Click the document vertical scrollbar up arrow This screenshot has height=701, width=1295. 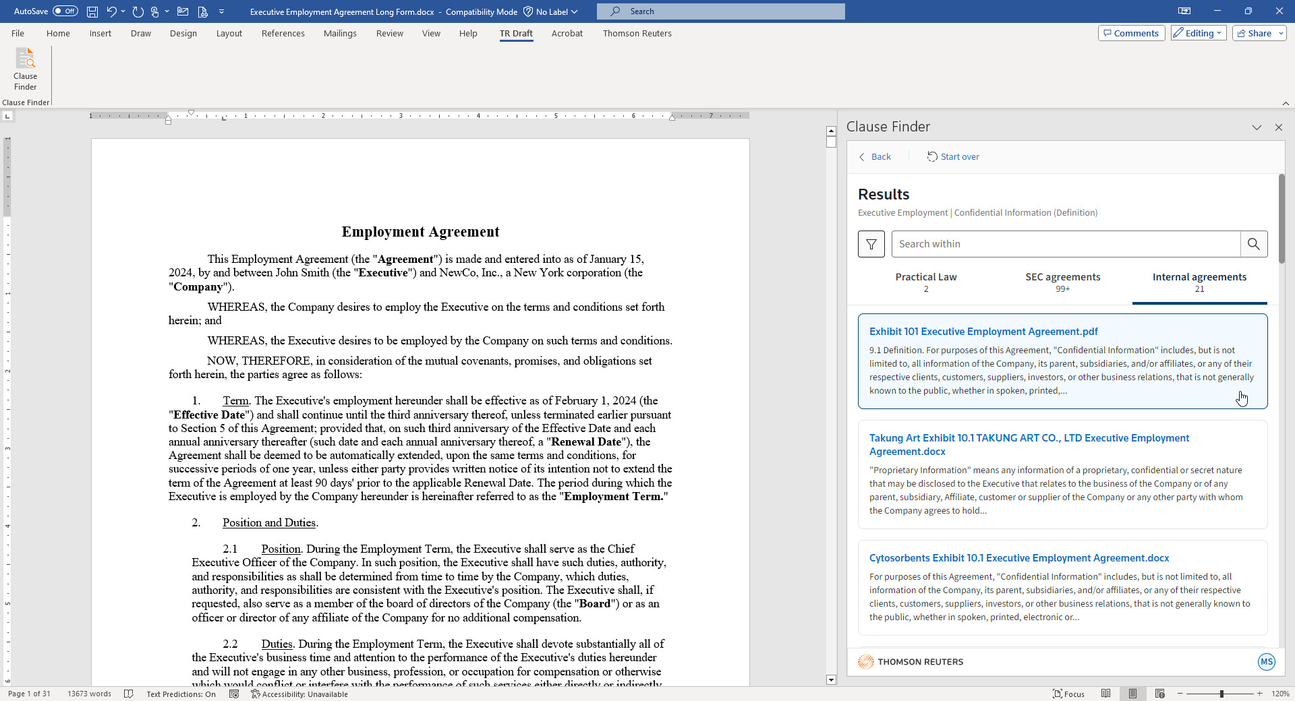(831, 131)
